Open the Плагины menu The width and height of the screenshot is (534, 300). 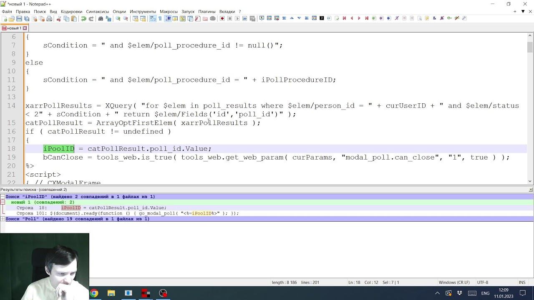click(x=207, y=12)
